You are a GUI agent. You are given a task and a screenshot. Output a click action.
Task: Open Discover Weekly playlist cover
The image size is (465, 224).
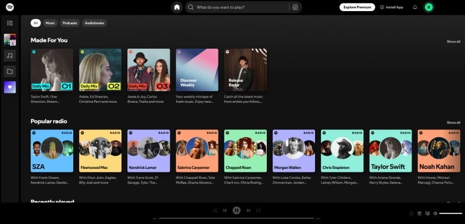coord(197,70)
